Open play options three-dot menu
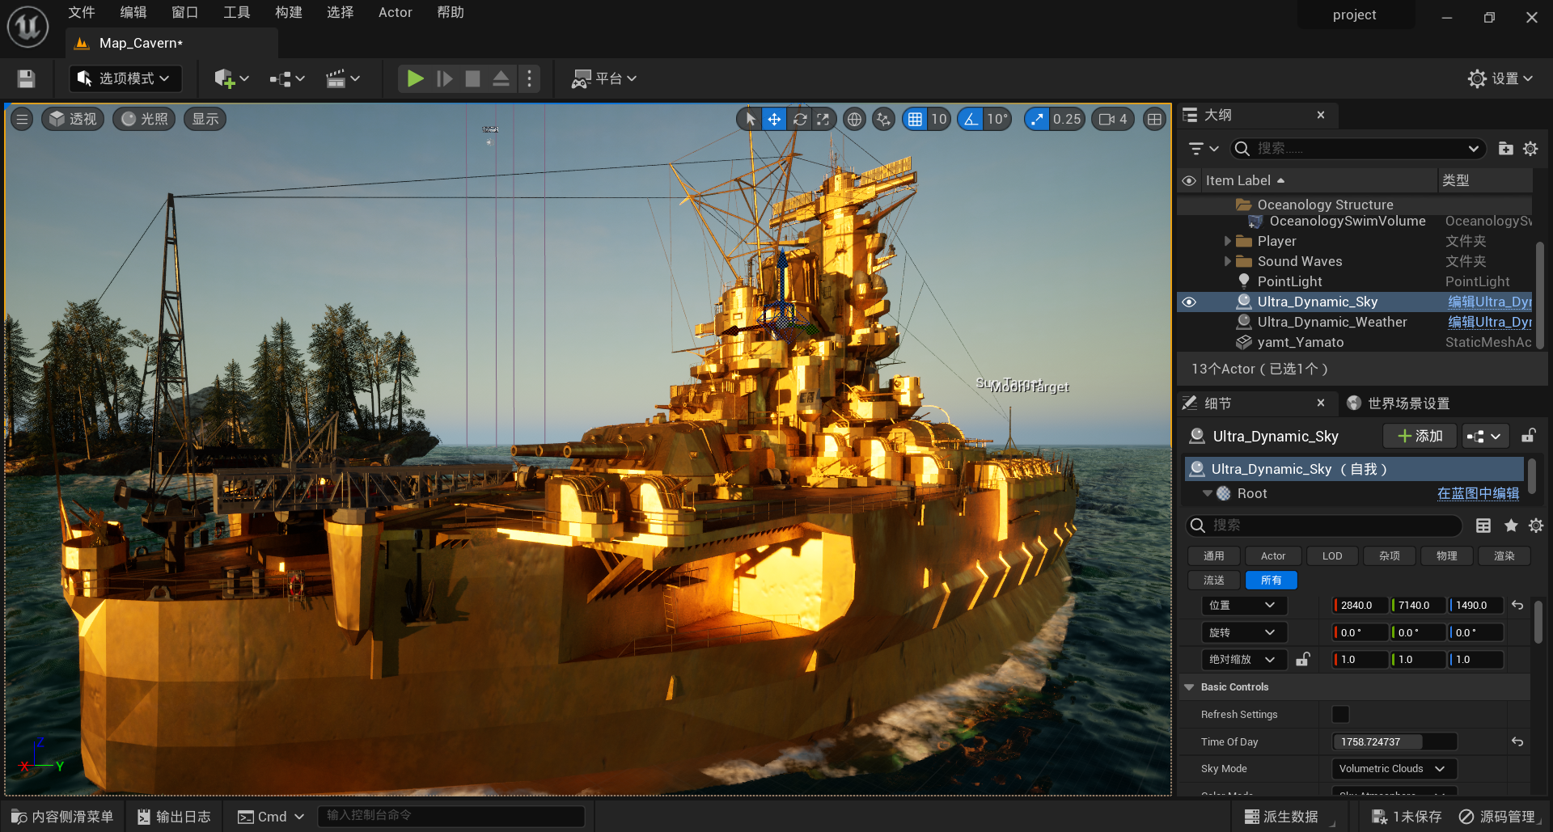The height and width of the screenshot is (832, 1553). tap(530, 78)
